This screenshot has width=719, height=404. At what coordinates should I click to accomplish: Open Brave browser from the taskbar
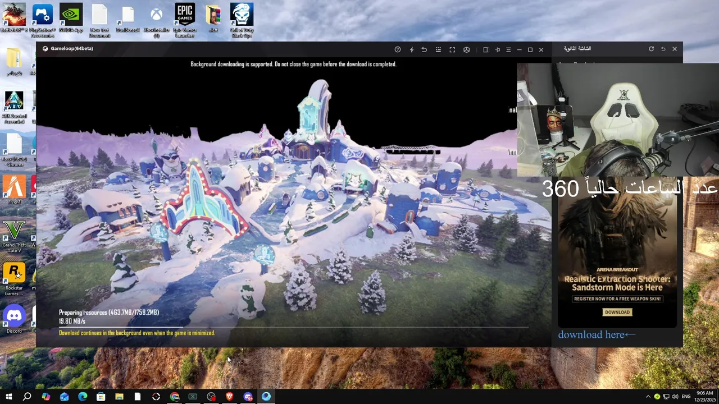tap(229, 397)
